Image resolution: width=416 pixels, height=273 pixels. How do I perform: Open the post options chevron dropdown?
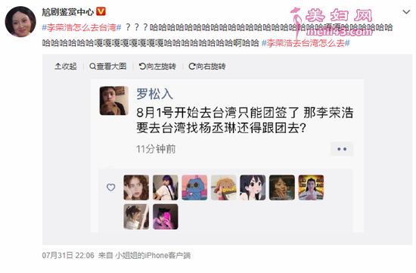(x=406, y=12)
